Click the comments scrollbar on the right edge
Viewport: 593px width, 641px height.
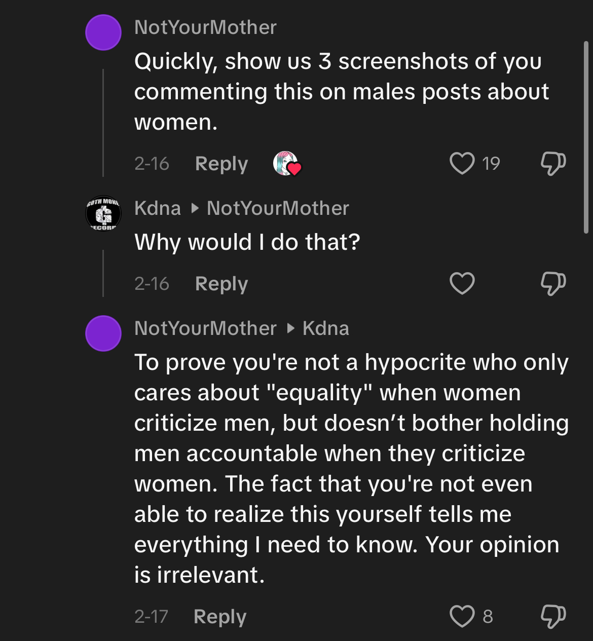coord(586,137)
